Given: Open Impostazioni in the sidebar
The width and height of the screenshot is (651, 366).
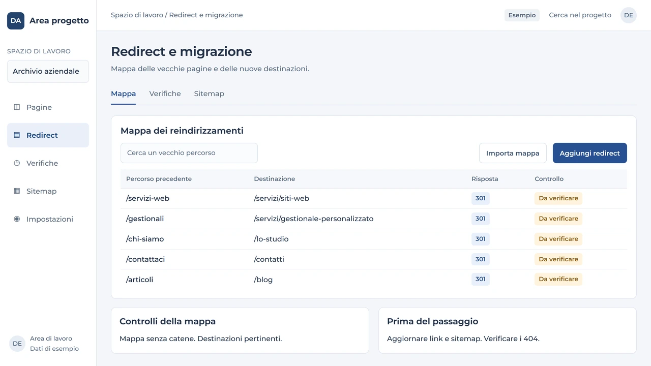Looking at the screenshot, I should (48, 219).
